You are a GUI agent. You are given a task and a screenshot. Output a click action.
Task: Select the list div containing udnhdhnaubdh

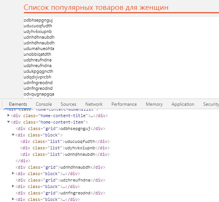[65, 154]
